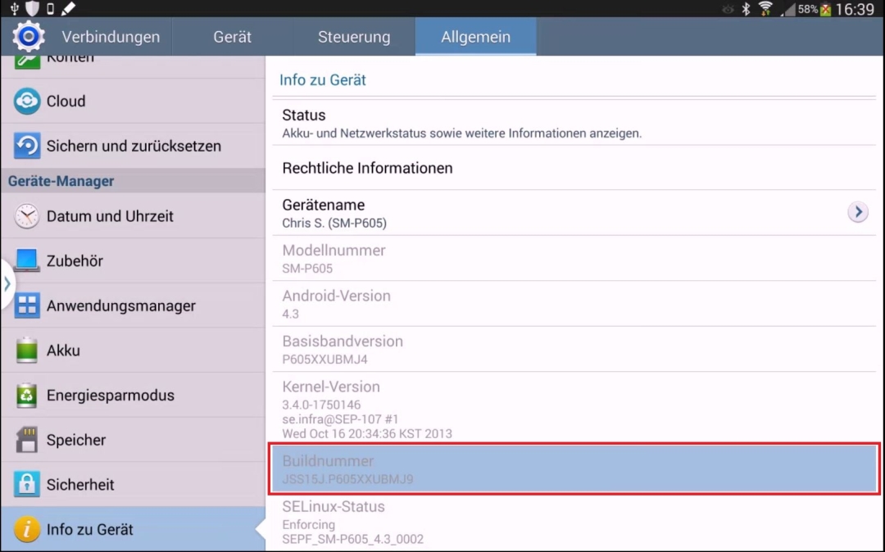Tap the Cloud icon in sidebar
885x552 pixels.
tap(26, 101)
